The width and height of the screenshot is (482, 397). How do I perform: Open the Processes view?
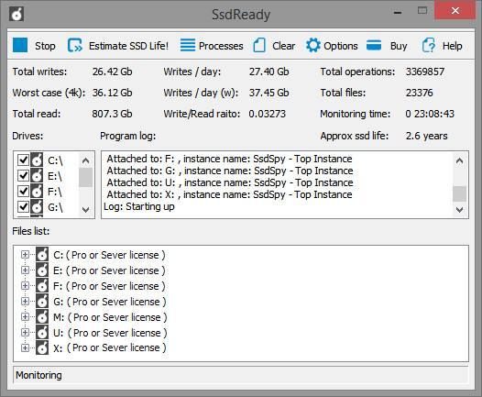221,46
